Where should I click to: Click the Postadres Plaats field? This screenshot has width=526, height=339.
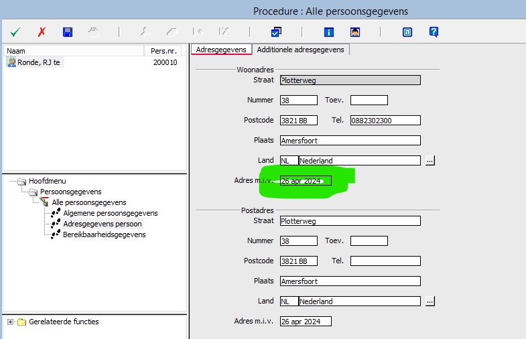click(x=350, y=281)
